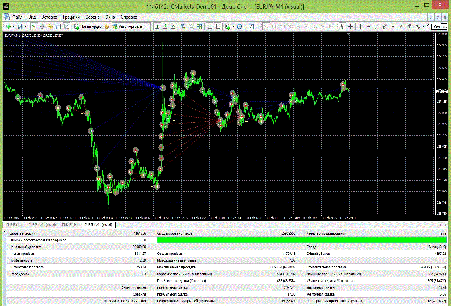451x306 pixels.
Task: Switch to the 'EURJPY,M1' chart tab
Action: tap(70, 224)
